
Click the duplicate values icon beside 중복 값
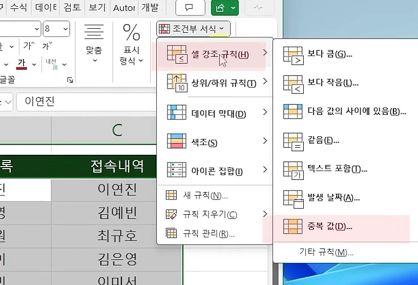pos(292,226)
